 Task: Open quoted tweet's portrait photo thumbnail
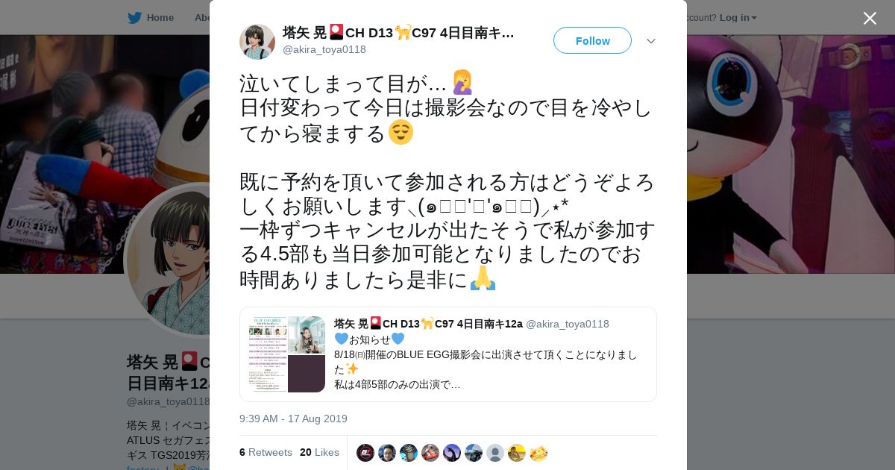tap(307, 335)
